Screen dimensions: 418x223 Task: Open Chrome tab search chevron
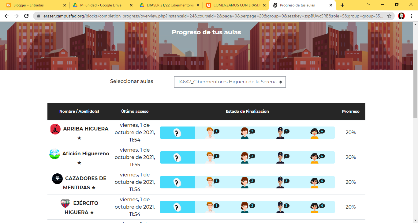[x=369, y=5]
